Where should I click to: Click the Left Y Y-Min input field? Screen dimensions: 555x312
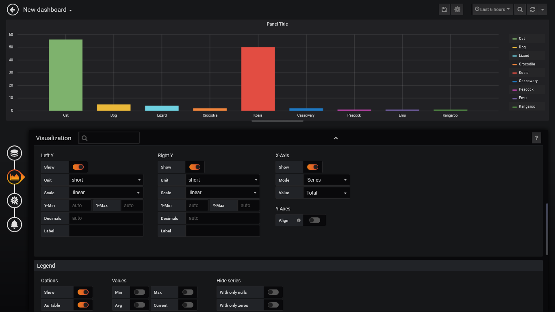(81, 206)
